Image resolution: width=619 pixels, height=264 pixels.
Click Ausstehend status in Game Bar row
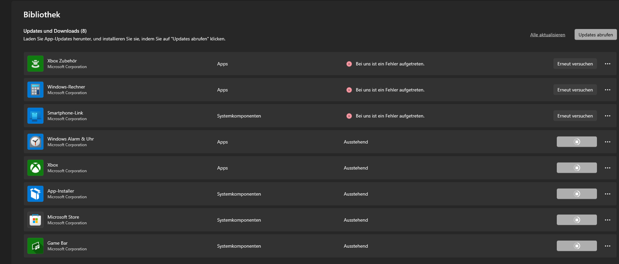(356, 246)
